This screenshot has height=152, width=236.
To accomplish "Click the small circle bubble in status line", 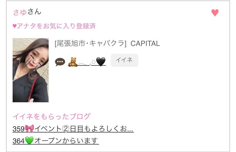I will (x=94, y=62).
